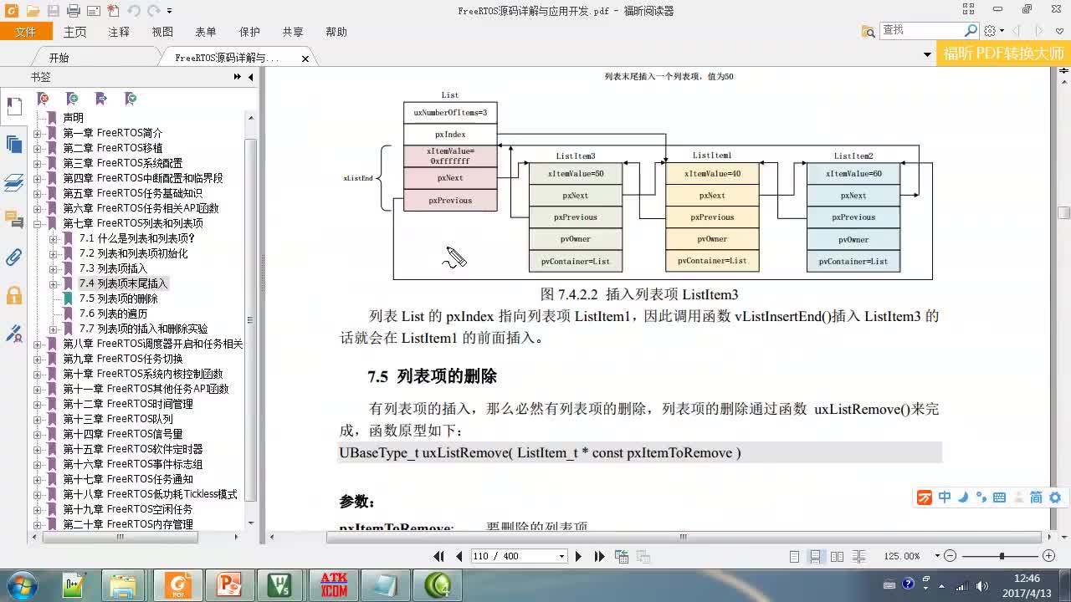
Task: Expand 7.4 列表项末尾插入 sub-node
Action: [x=53, y=283]
